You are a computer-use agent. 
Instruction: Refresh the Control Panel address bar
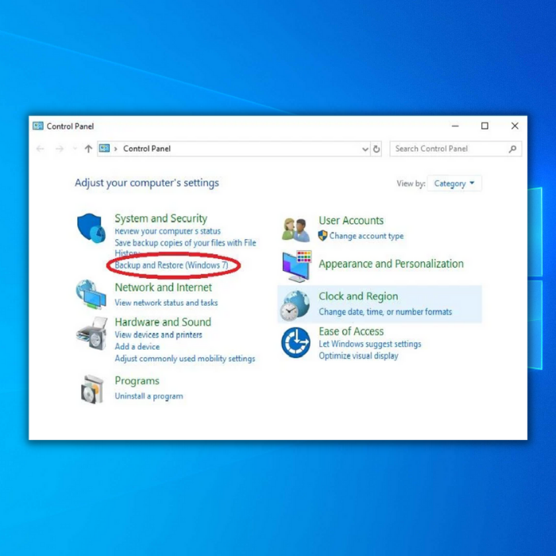coord(376,149)
